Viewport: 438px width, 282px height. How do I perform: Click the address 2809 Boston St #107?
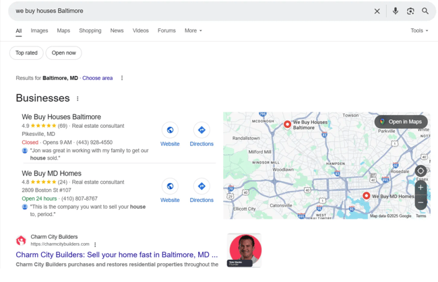click(x=46, y=190)
